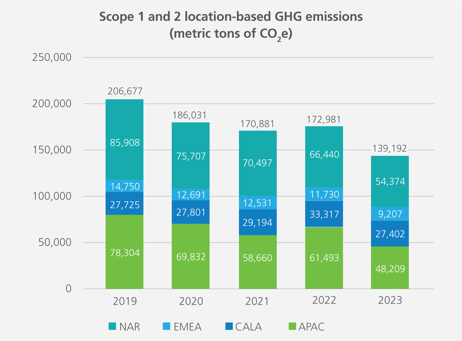The width and height of the screenshot is (462, 341).
Task: Click the chart title Scope 1 and 2 emissions
Action: point(231,17)
